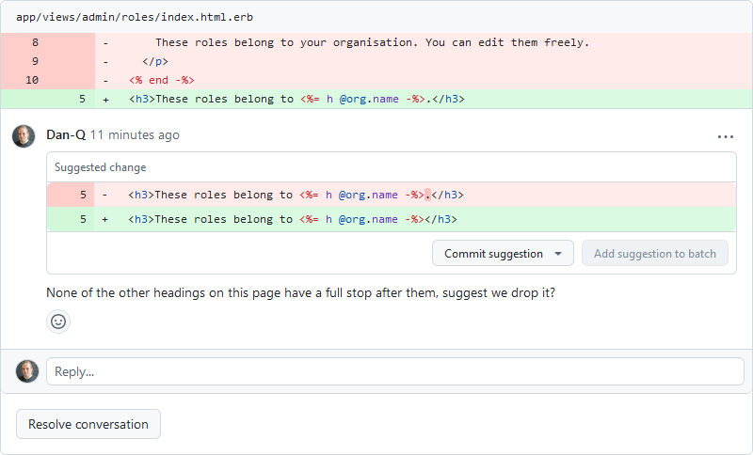Open the Dan-Q author profile link
This screenshot has width=753, height=455.
(x=66, y=135)
